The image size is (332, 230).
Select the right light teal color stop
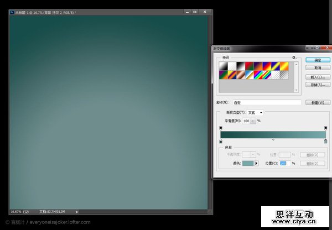point(325,141)
